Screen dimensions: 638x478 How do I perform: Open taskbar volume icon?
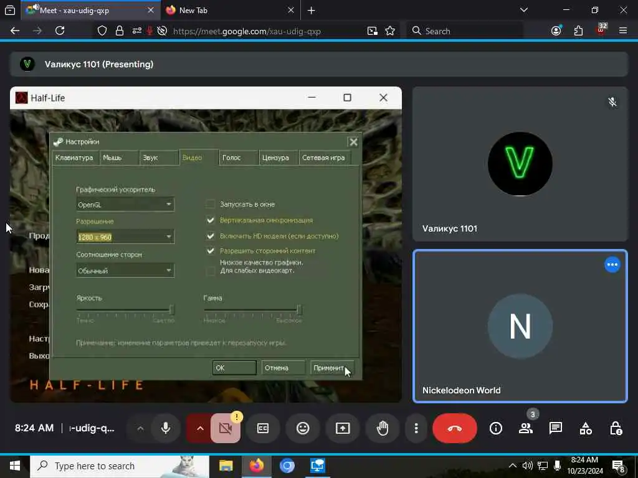(527, 466)
